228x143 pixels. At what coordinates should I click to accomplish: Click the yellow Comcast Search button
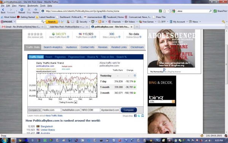pyautogui.click(x=52, y=22)
